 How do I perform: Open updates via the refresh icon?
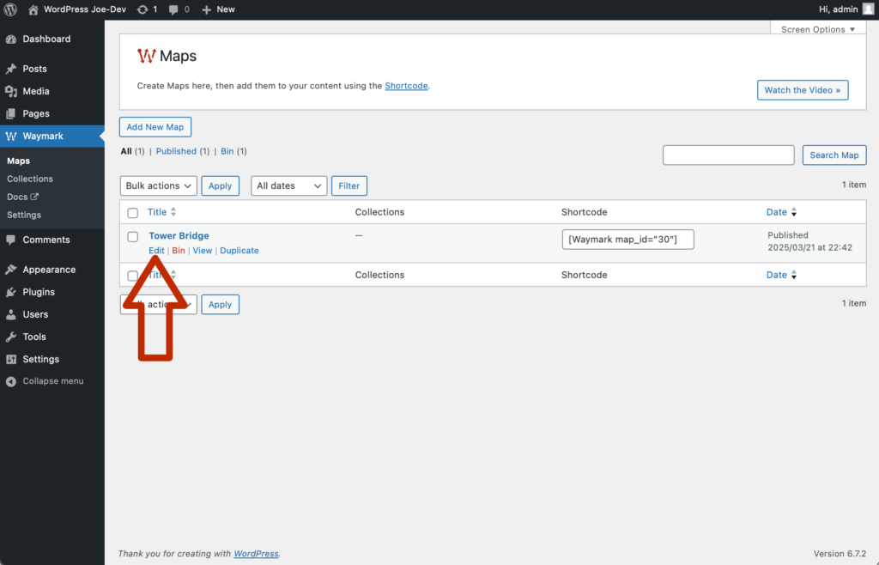point(142,9)
